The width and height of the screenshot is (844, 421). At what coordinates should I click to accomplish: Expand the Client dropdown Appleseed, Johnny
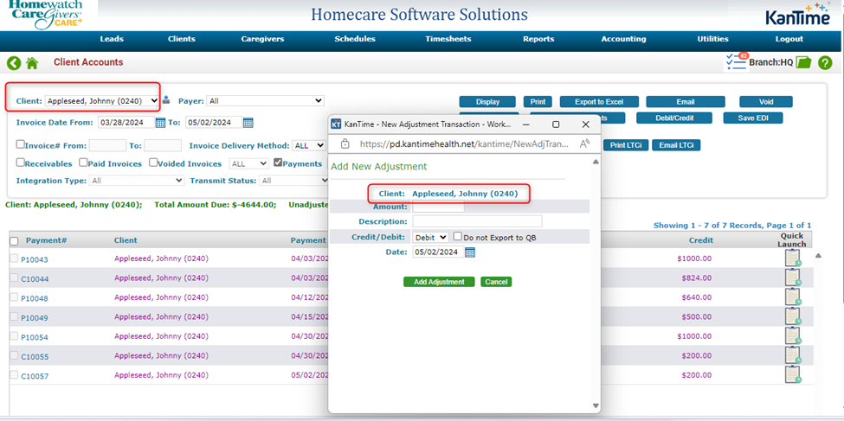tap(102, 101)
